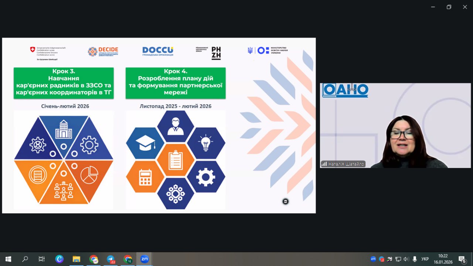Screen dimensions: 473x266
Task: Click the Zoom icon in system tray
Action: pyautogui.click(x=373, y=259)
